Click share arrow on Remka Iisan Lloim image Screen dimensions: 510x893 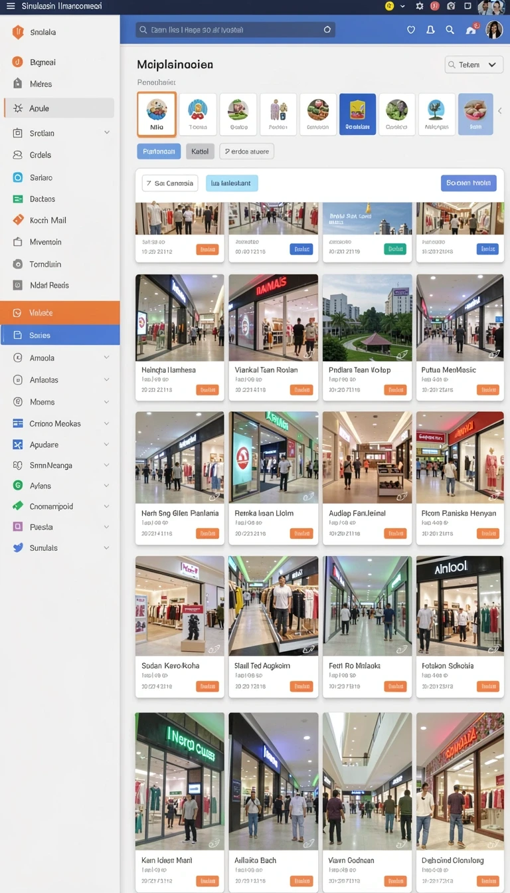click(x=309, y=496)
